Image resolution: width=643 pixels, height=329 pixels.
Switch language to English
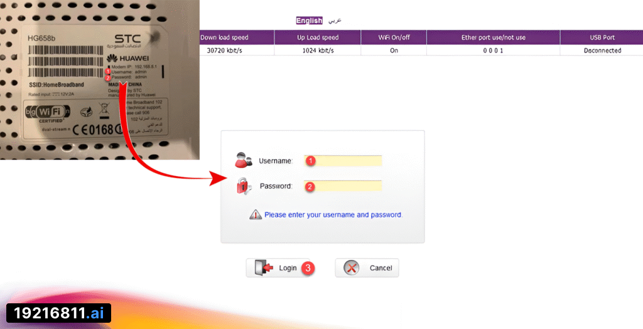click(x=309, y=21)
